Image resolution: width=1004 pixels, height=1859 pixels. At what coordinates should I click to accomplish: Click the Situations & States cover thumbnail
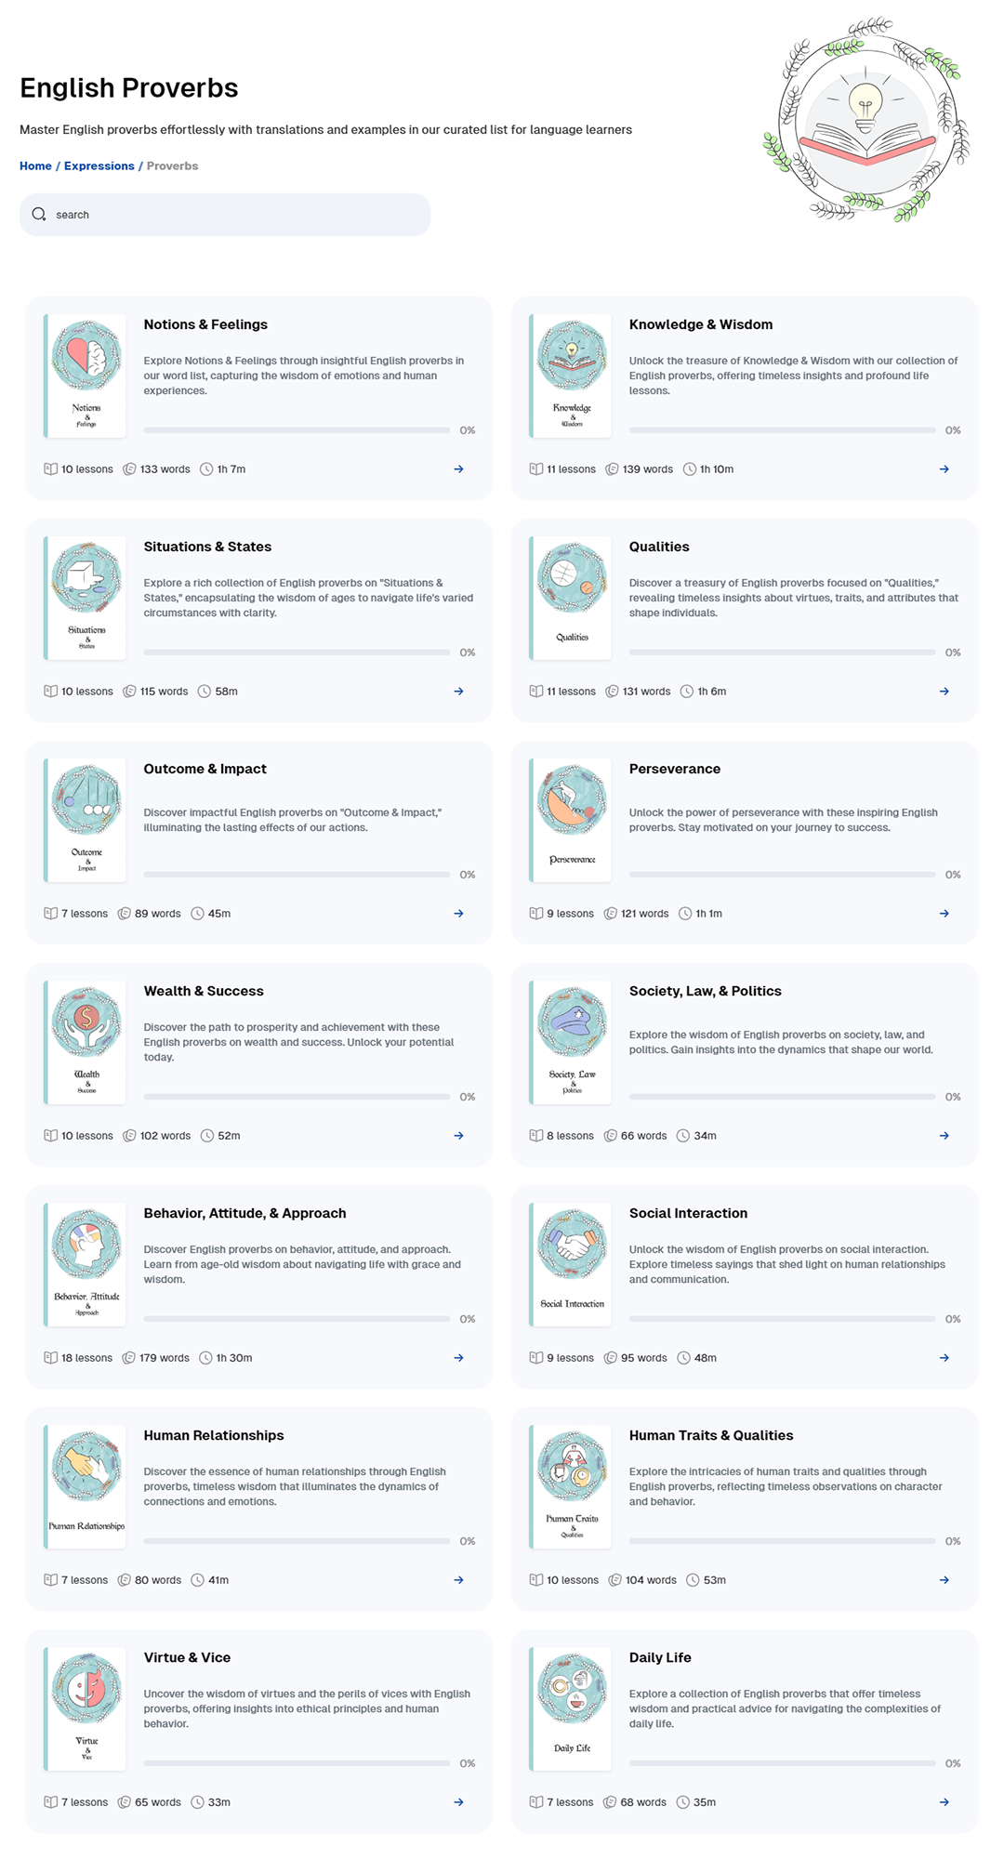(86, 598)
